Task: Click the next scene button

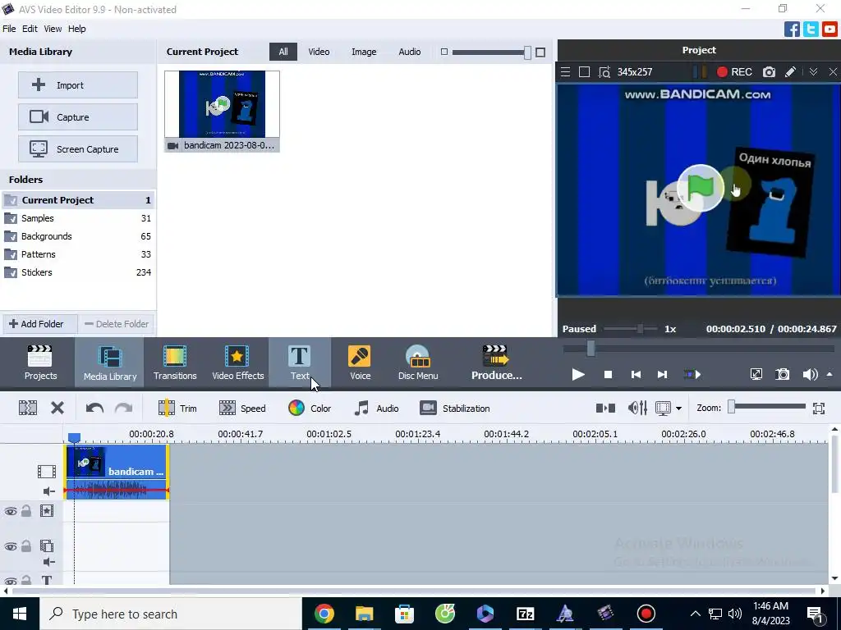Action: 692,374
